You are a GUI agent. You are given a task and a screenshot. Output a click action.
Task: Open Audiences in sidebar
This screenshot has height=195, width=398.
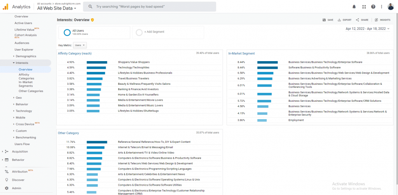click(22, 43)
